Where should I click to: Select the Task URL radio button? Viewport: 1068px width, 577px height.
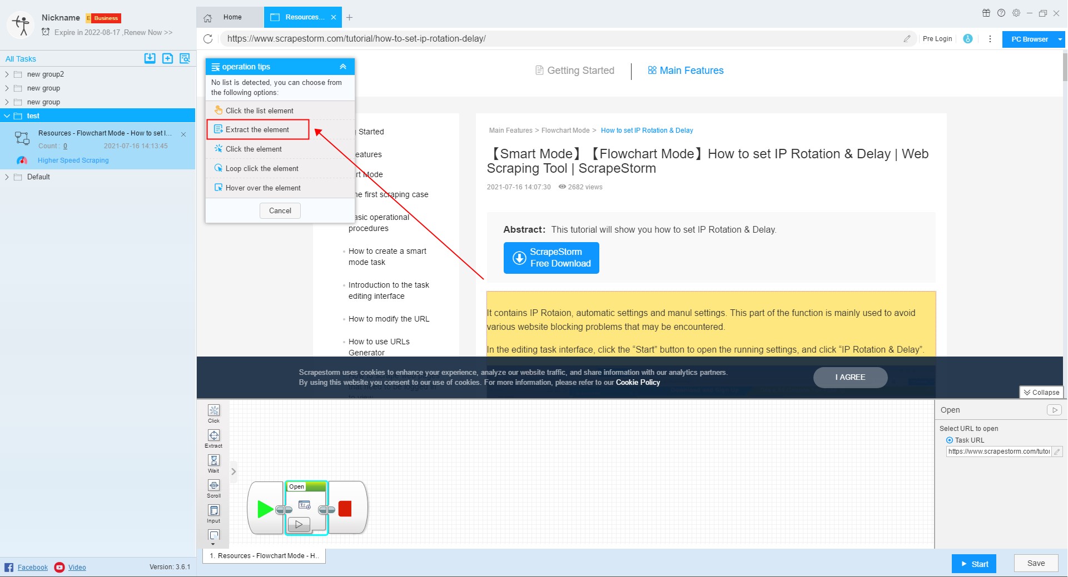coord(950,440)
